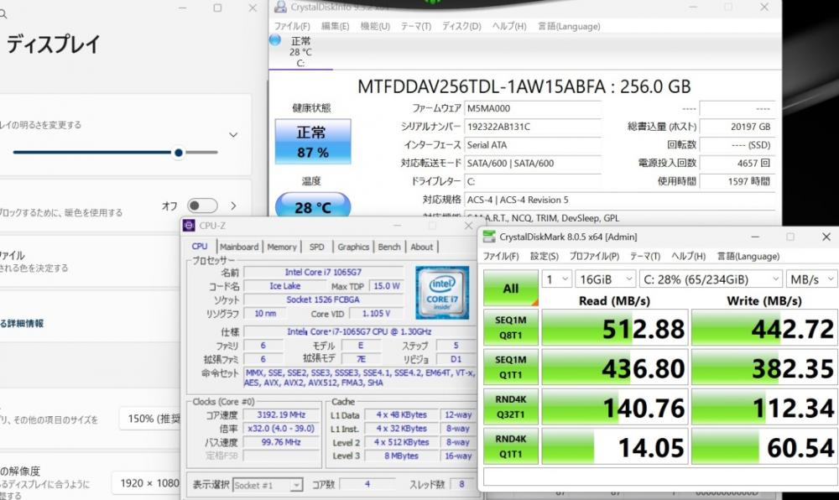
Task: Open テーマ(T) menu in CrystalDiskMark
Action: pyautogui.click(x=644, y=256)
